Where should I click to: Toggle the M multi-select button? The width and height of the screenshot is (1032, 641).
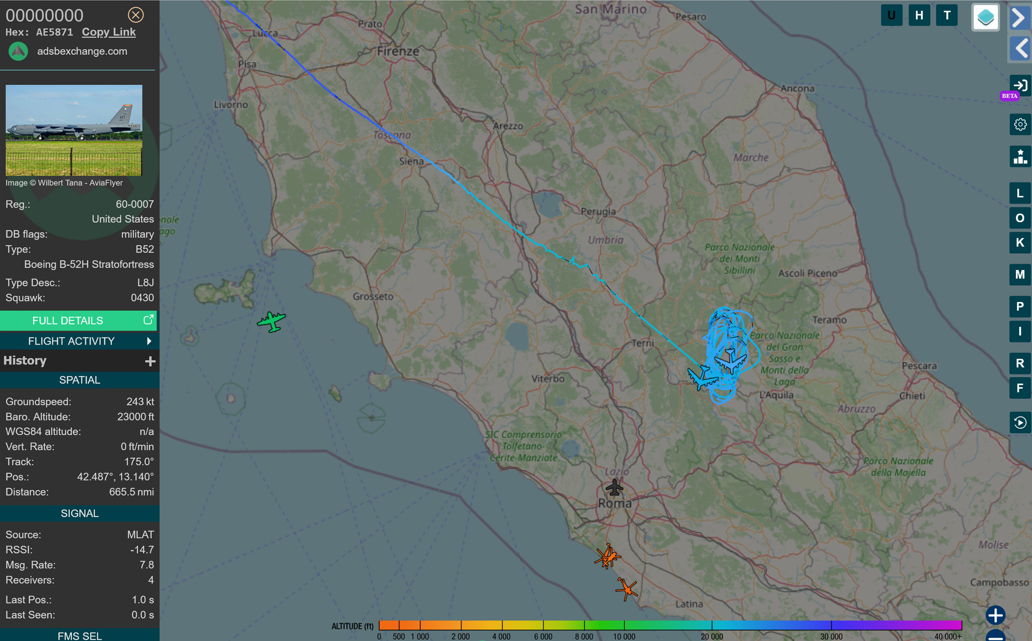click(x=1020, y=275)
